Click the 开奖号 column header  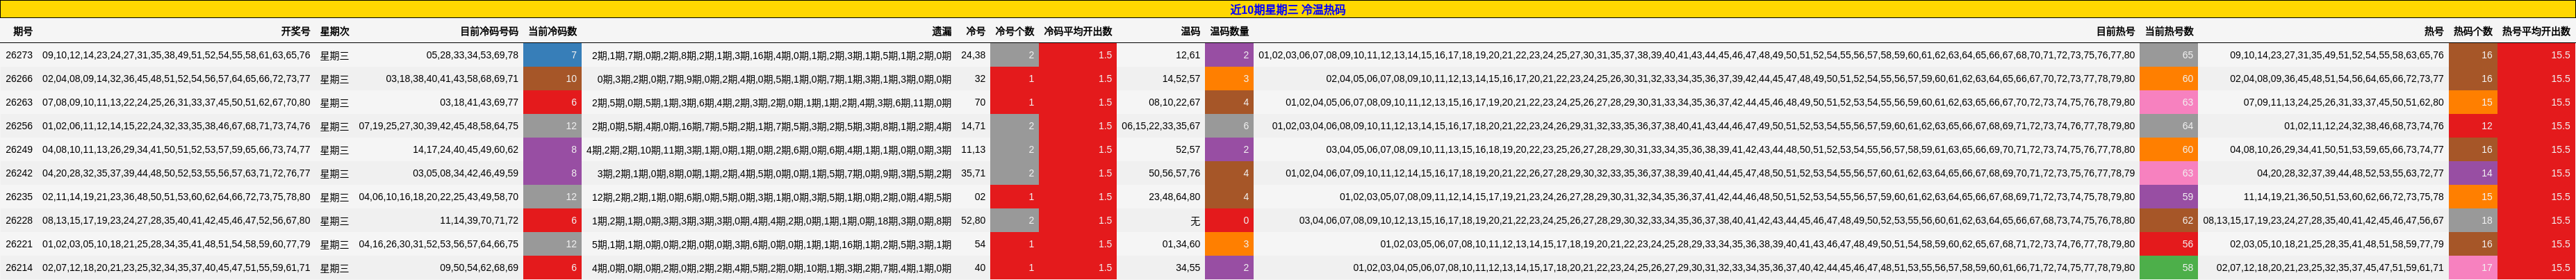pyautogui.click(x=295, y=32)
